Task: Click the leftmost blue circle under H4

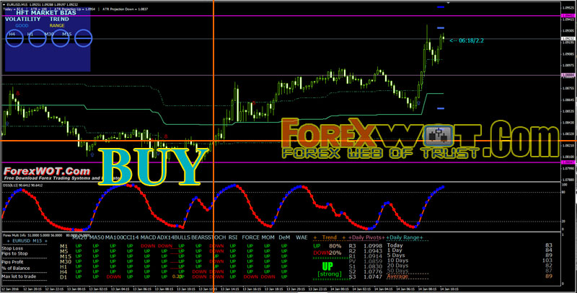Action: point(15,38)
